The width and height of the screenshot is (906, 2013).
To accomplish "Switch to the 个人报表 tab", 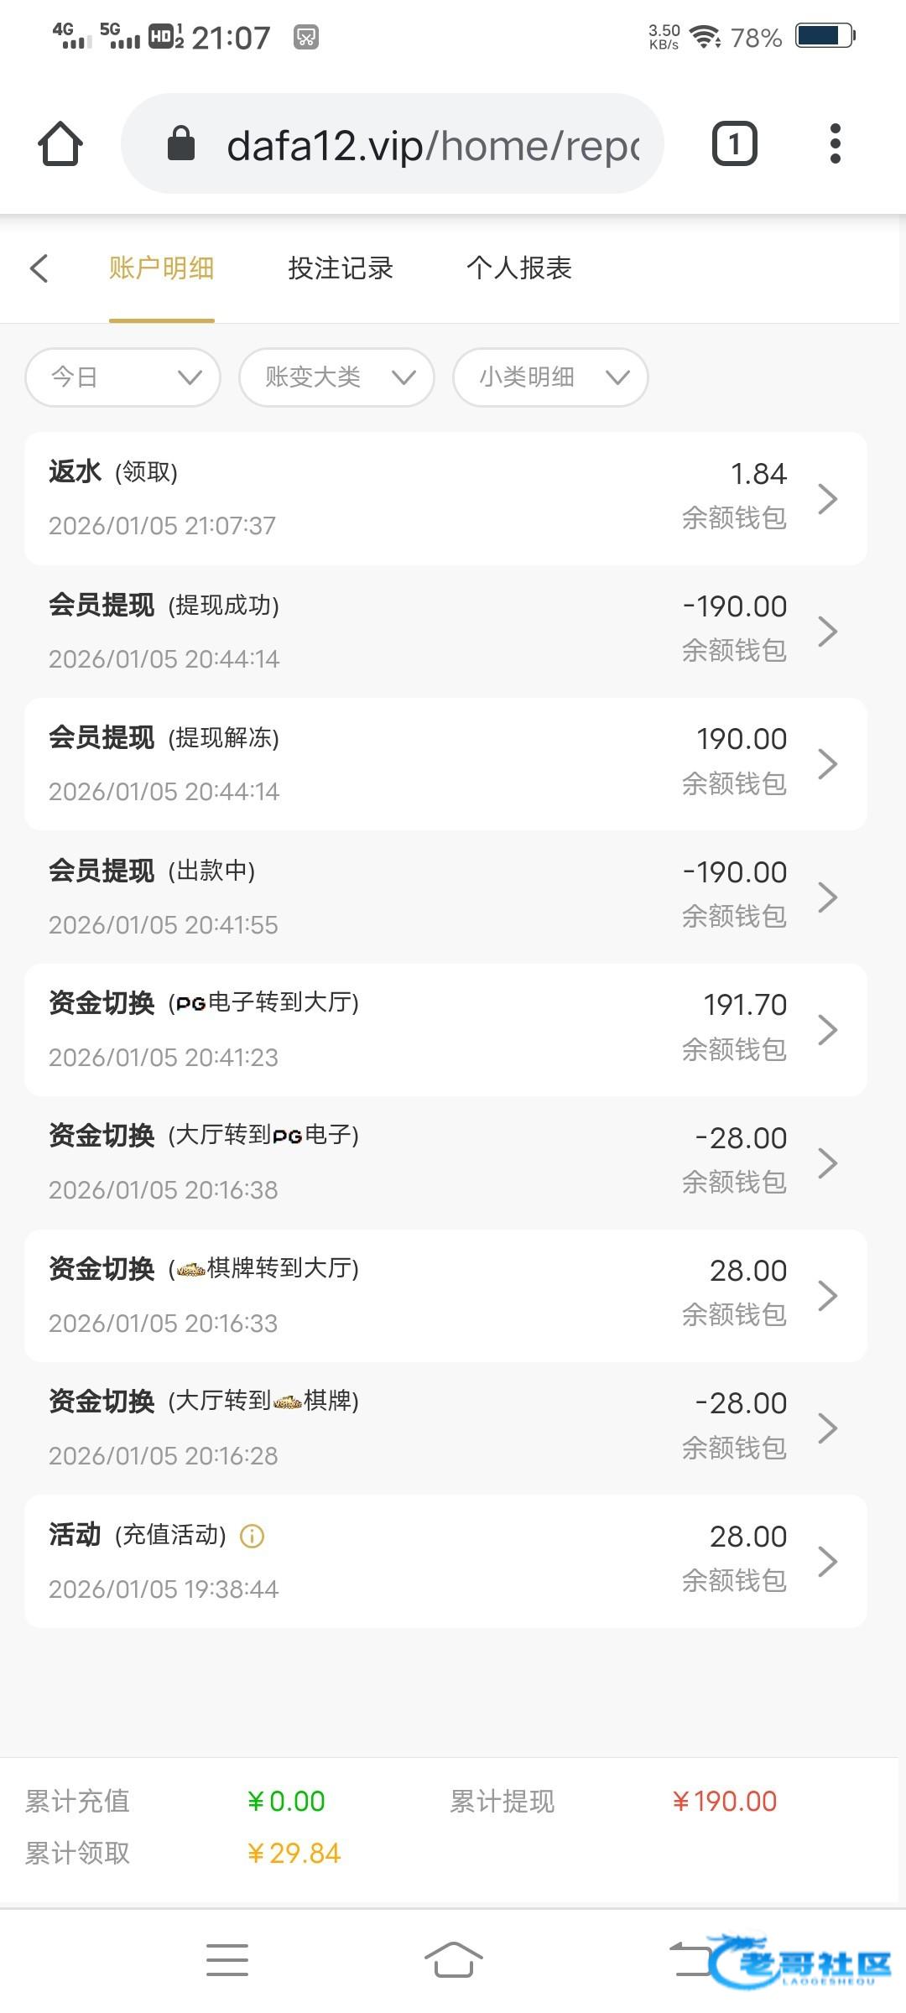I will point(519,268).
